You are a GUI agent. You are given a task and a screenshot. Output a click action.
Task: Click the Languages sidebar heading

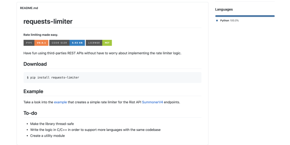pos(224,9)
